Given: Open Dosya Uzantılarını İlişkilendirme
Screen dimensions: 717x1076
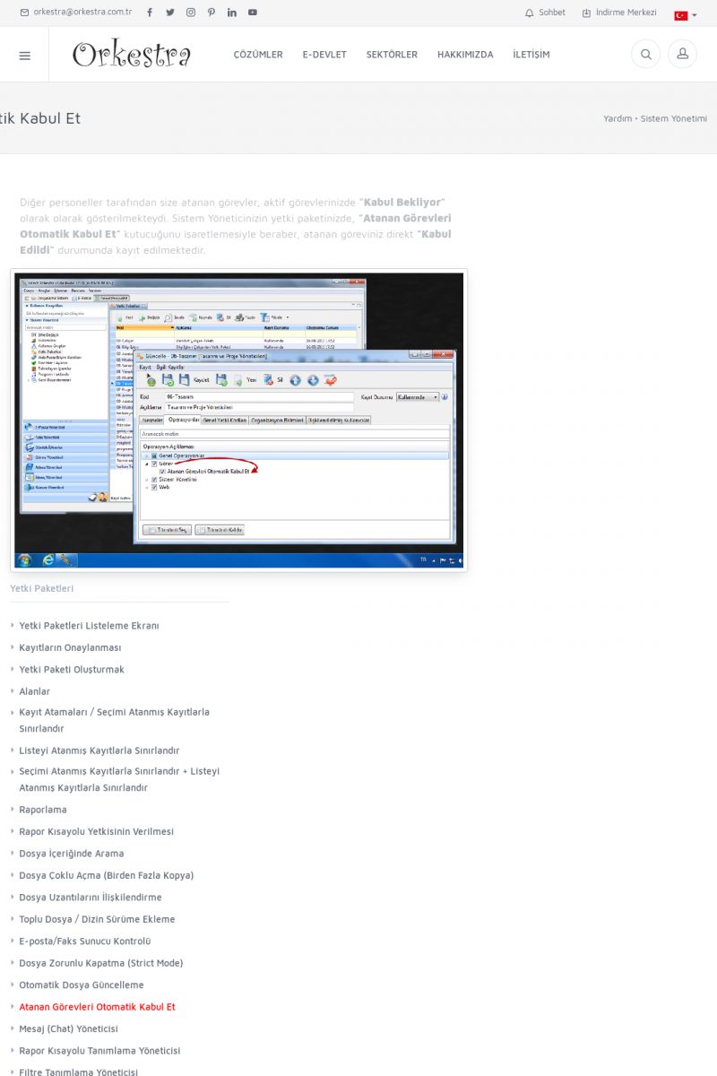Looking at the screenshot, I should [x=91, y=898].
